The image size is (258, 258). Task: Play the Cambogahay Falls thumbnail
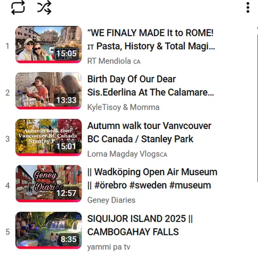pos(48,230)
